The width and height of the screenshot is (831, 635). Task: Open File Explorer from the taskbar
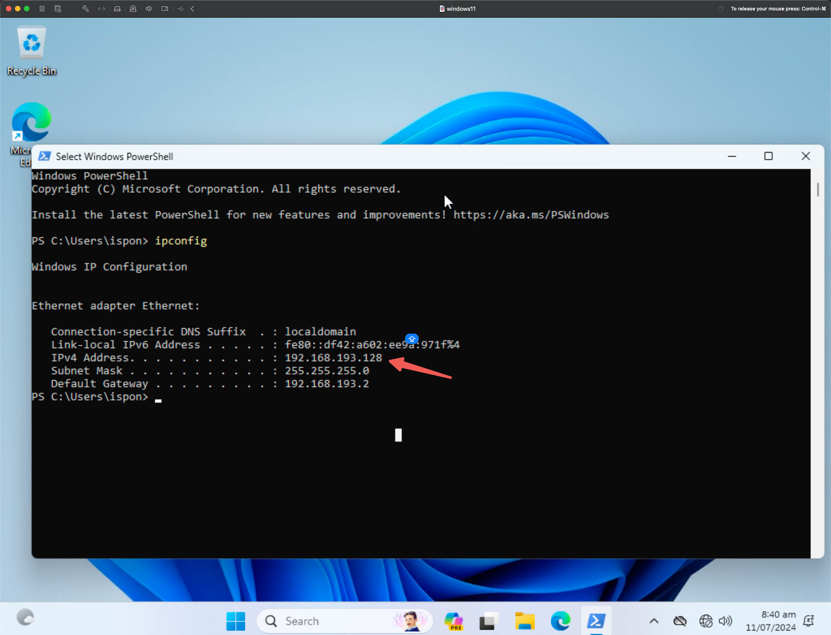tap(525, 621)
